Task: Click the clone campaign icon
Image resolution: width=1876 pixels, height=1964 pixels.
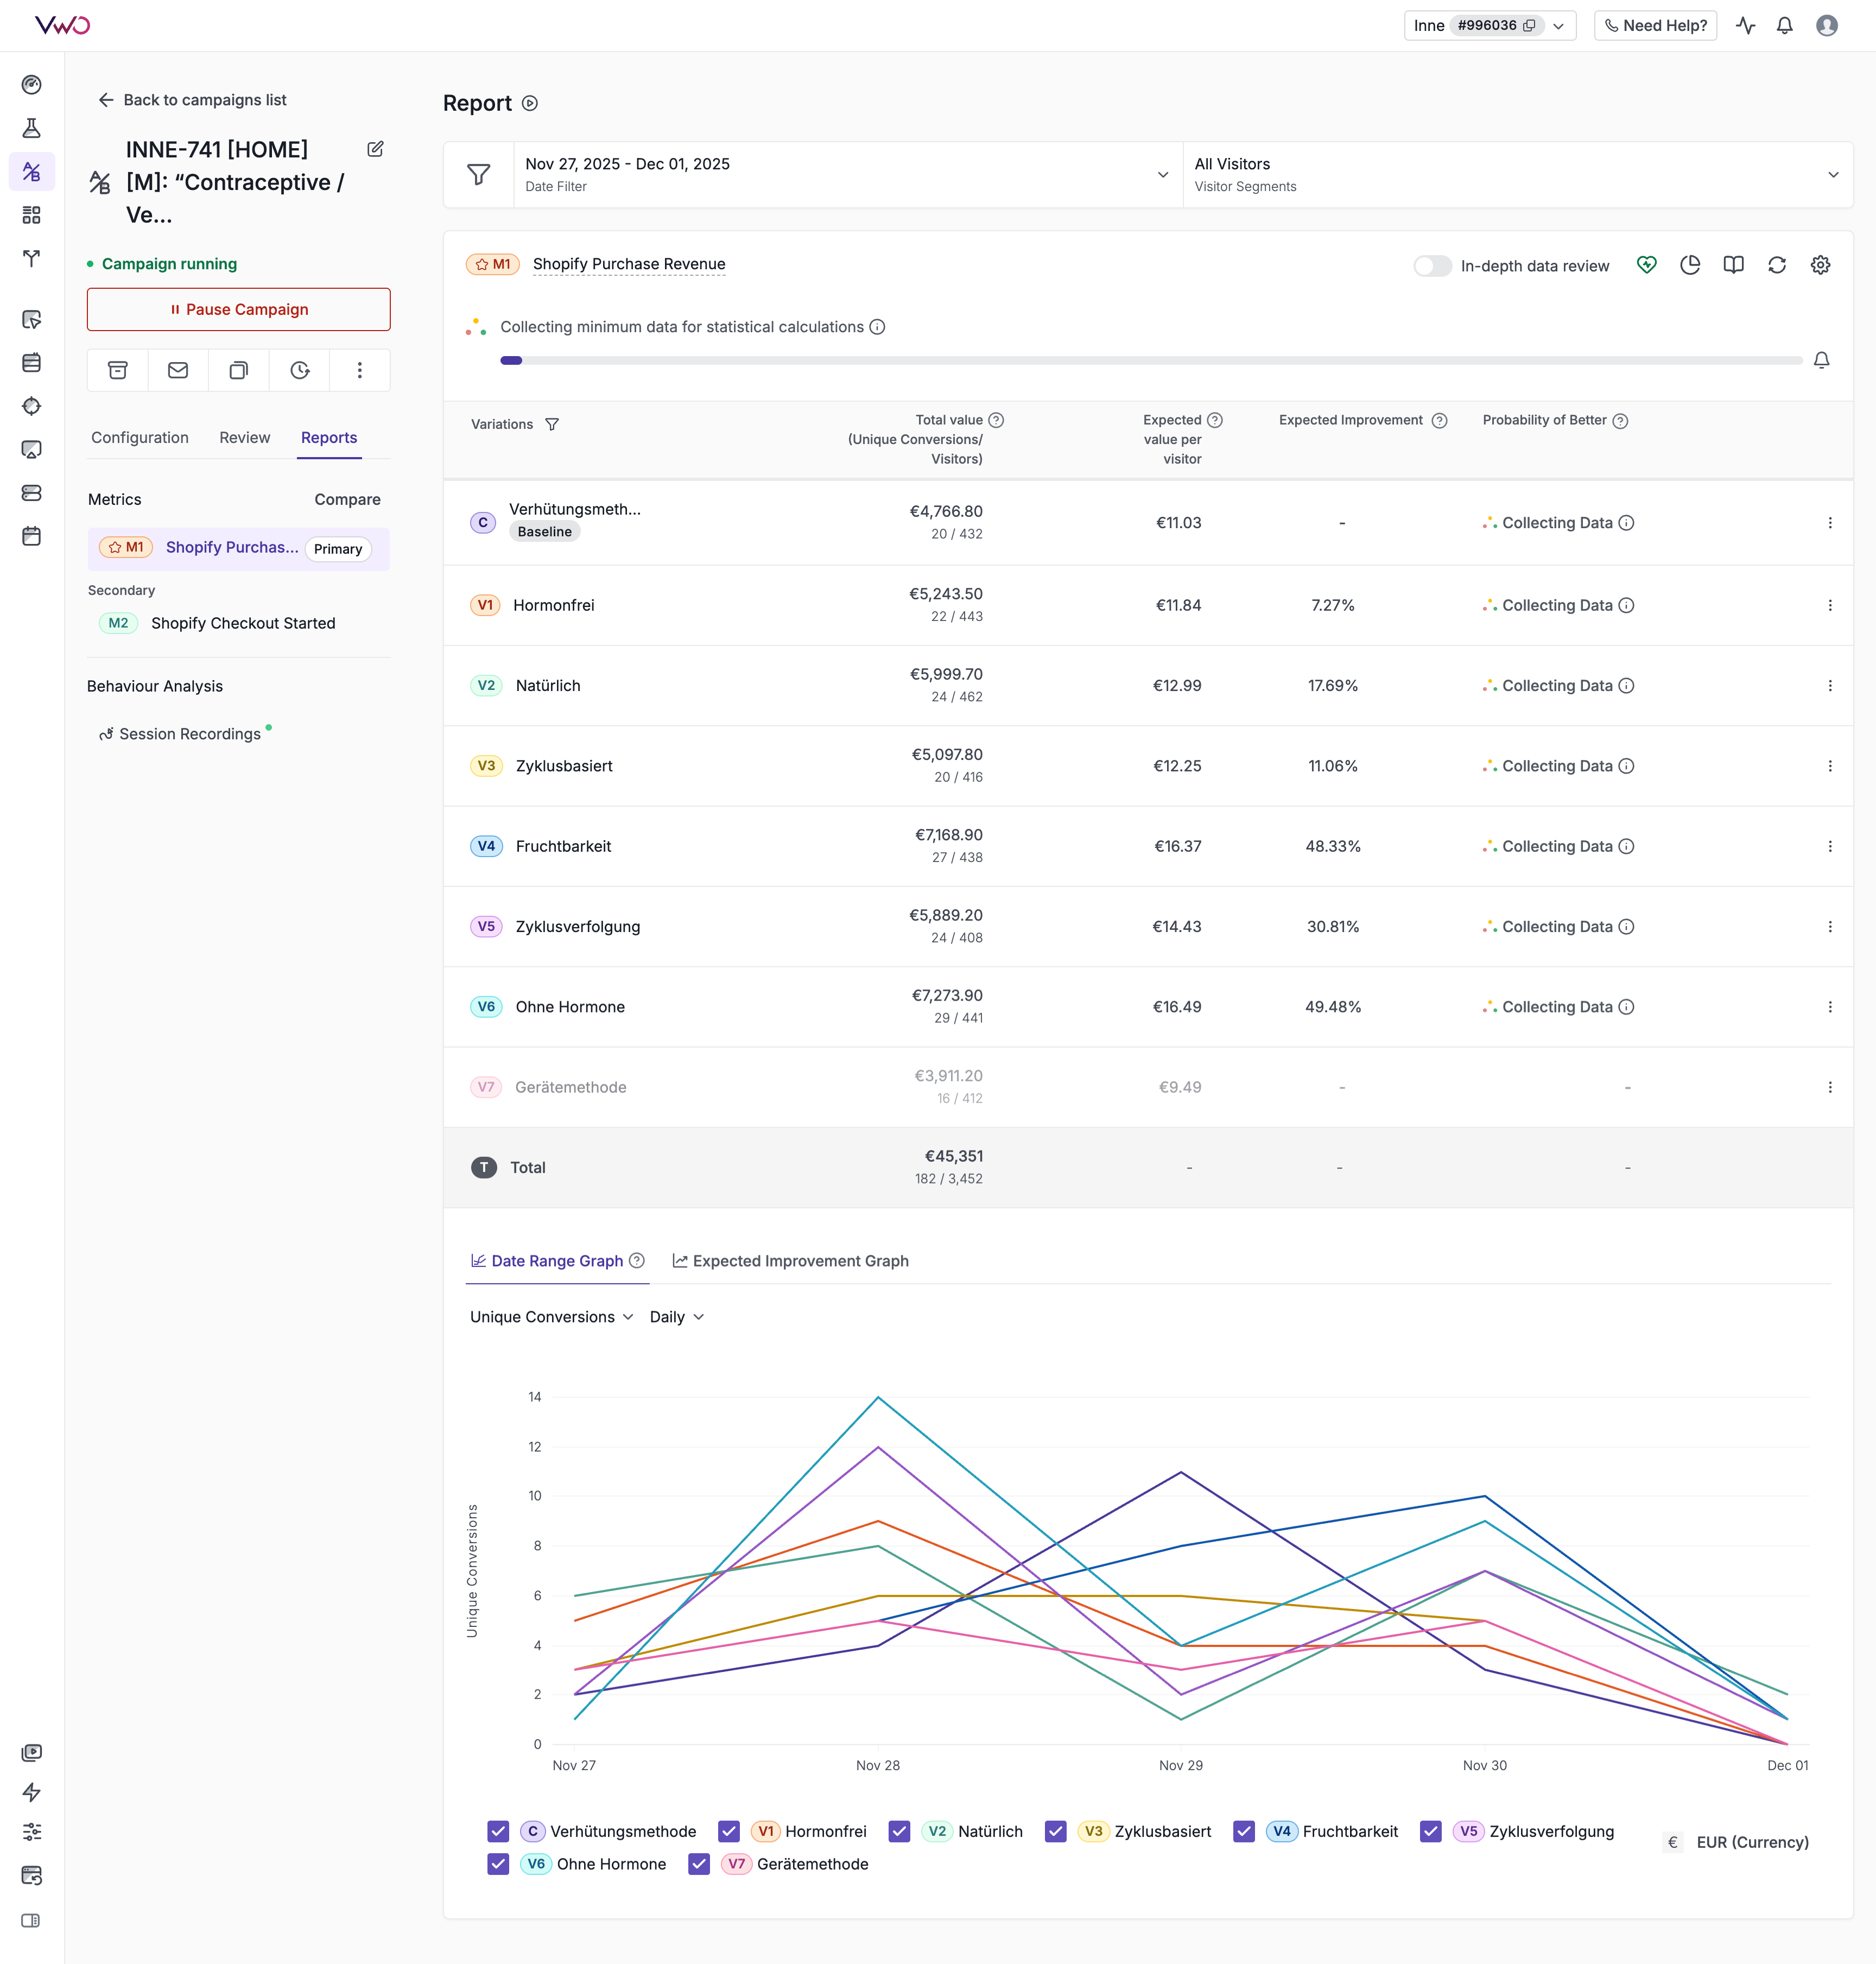Action: [238, 370]
